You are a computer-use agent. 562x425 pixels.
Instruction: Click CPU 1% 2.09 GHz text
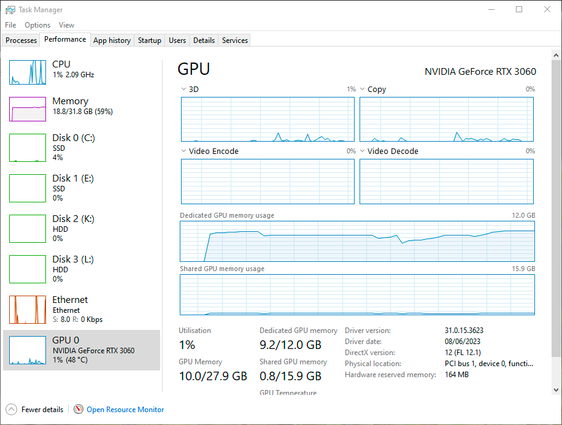coord(74,75)
